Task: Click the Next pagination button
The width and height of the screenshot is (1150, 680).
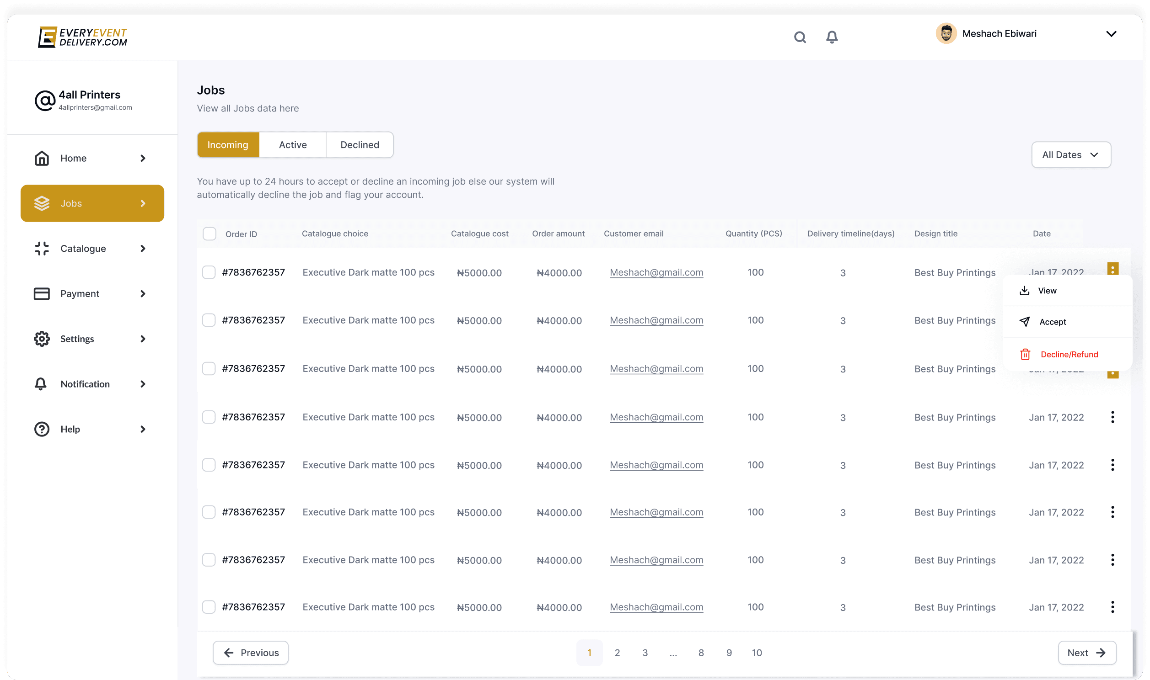Action: click(x=1086, y=653)
